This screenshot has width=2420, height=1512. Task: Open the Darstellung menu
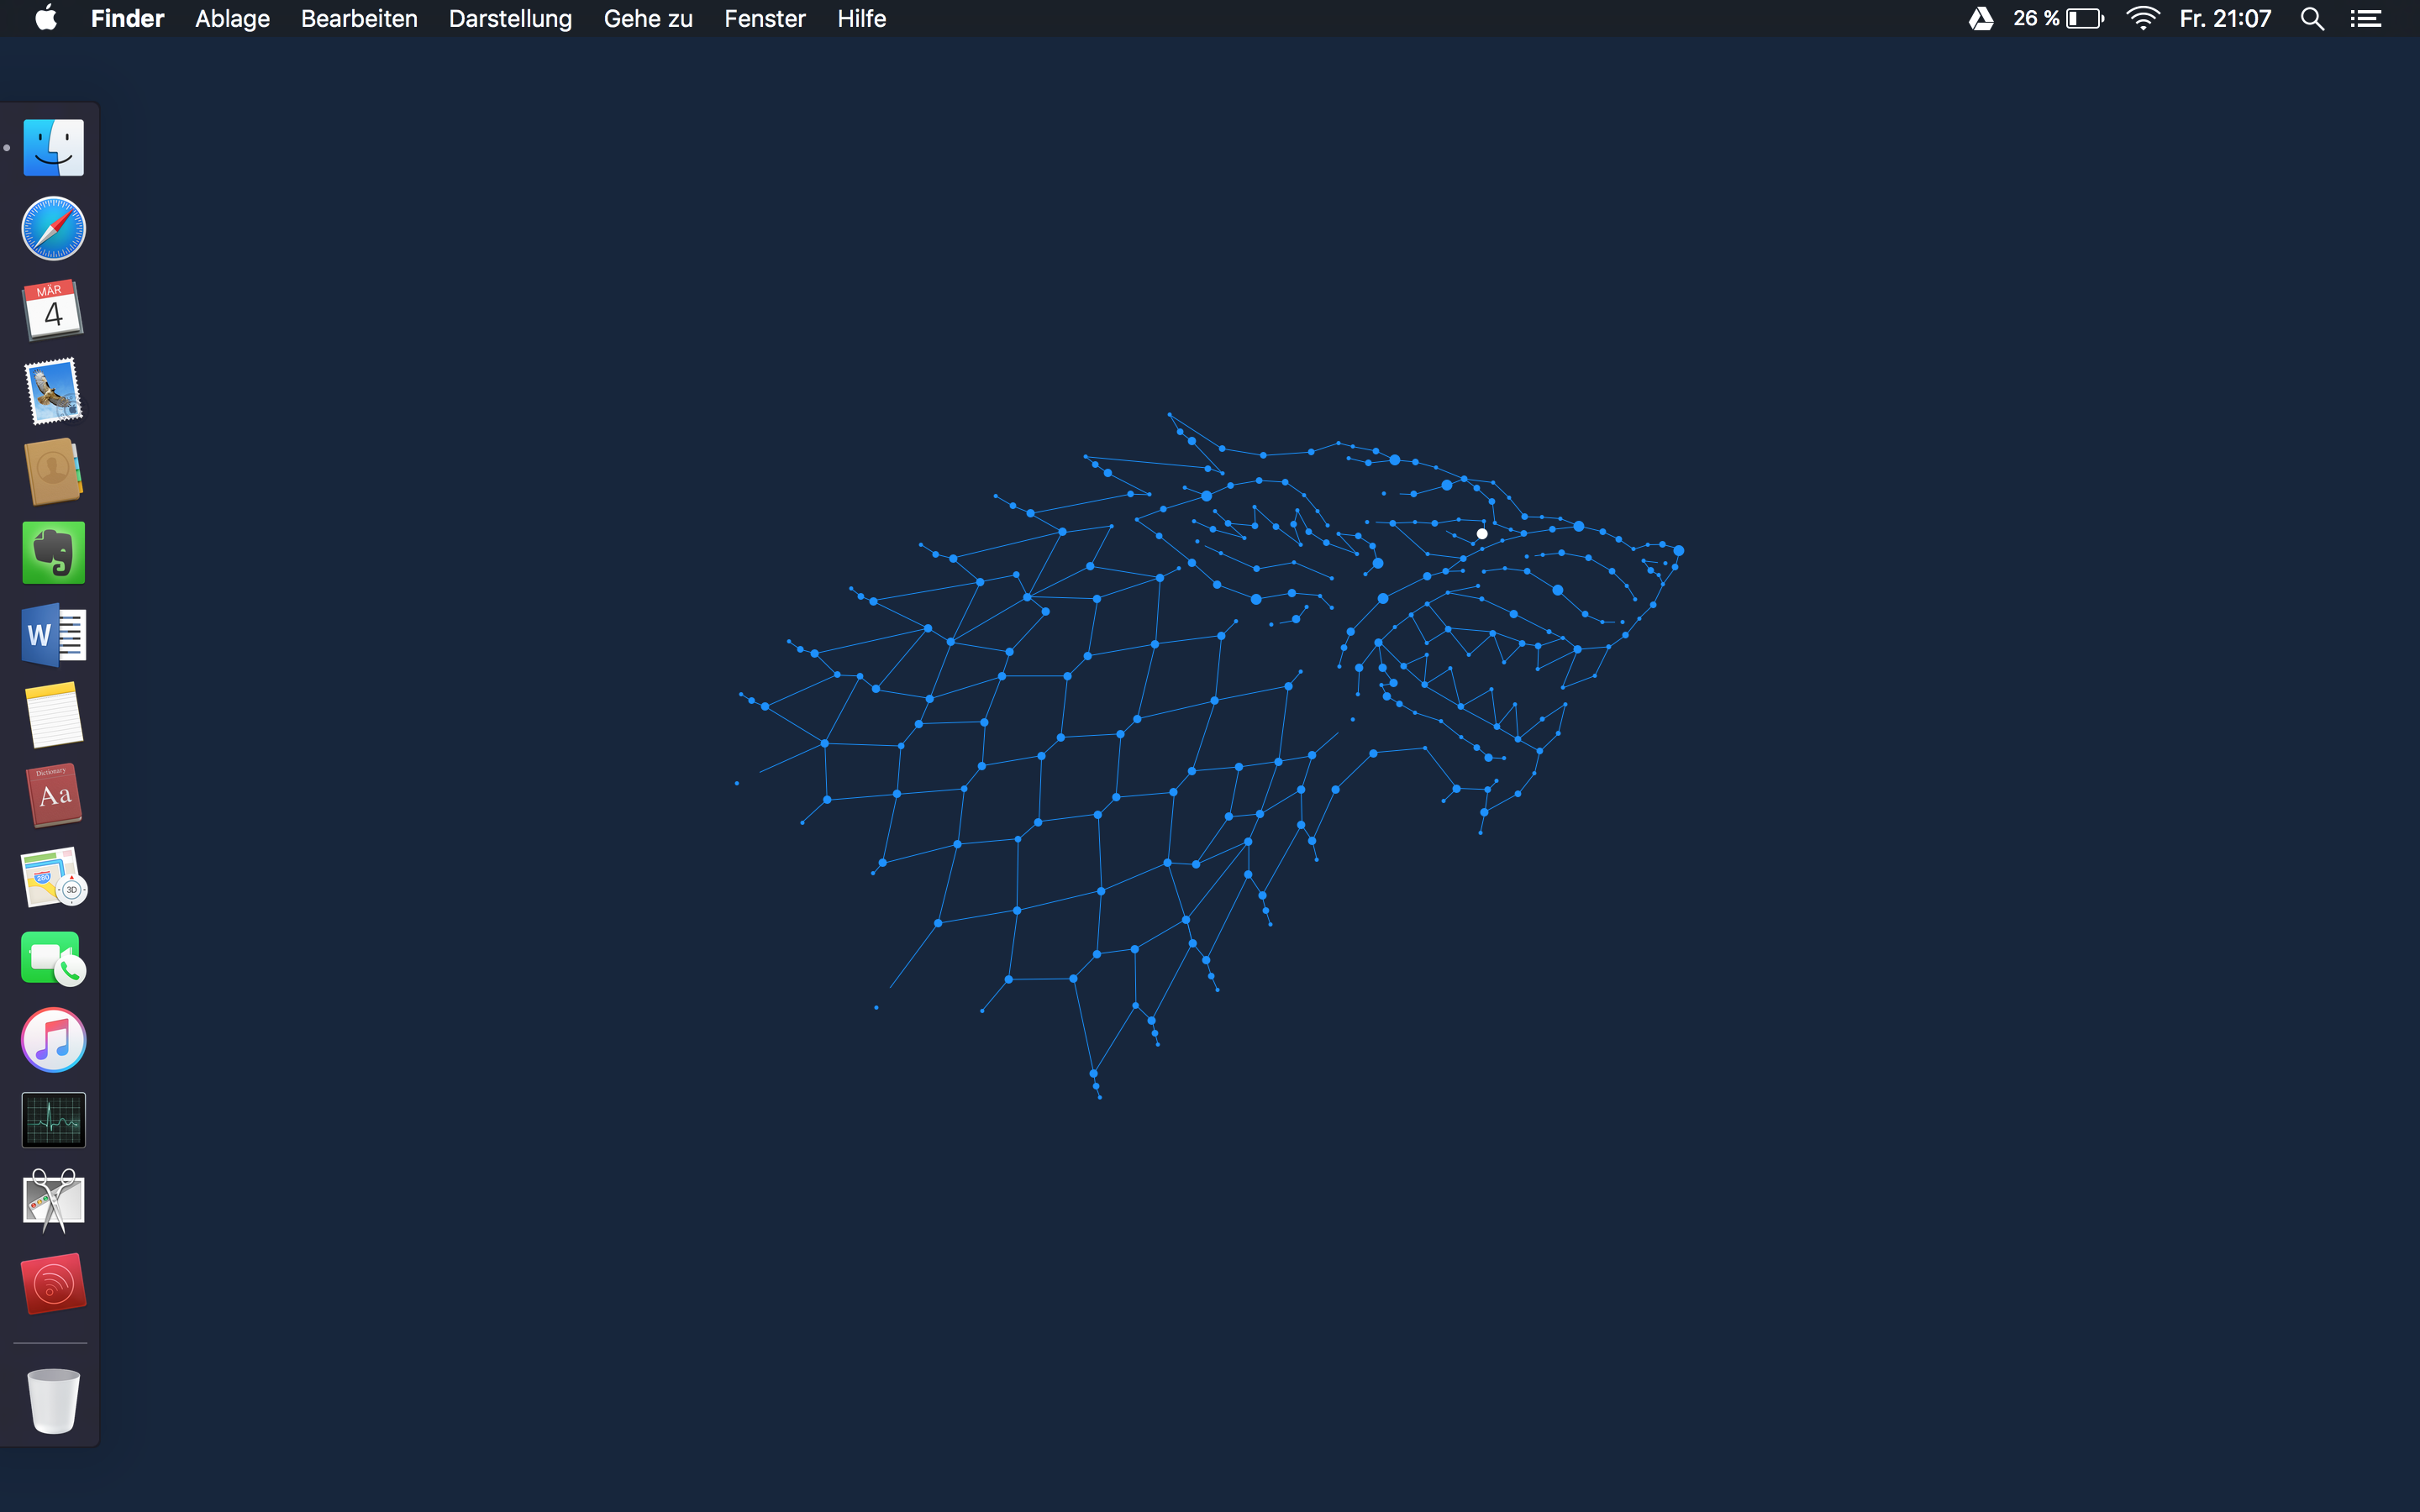pyautogui.click(x=510, y=19)
